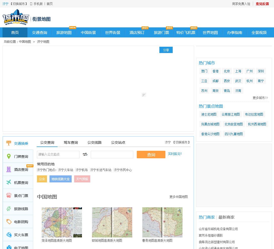Open 四川九寨地图 link
Image resolution: width=274 pixels, height=249 pixels.
point(234,134)
